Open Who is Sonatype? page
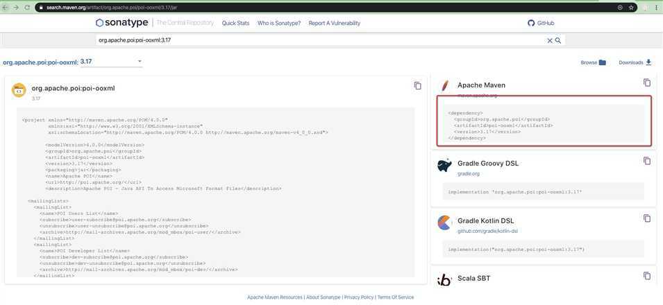The width and height of the screenshot is (663, 305). point(279,24)
